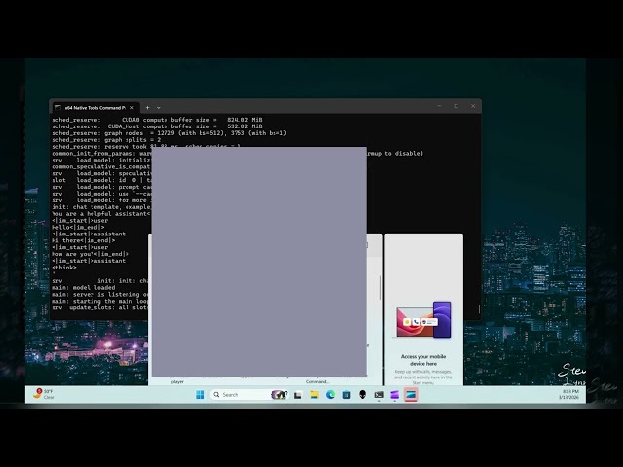
Task: Click the terminal line '<think>'
Action: click(x=64, y=268)
